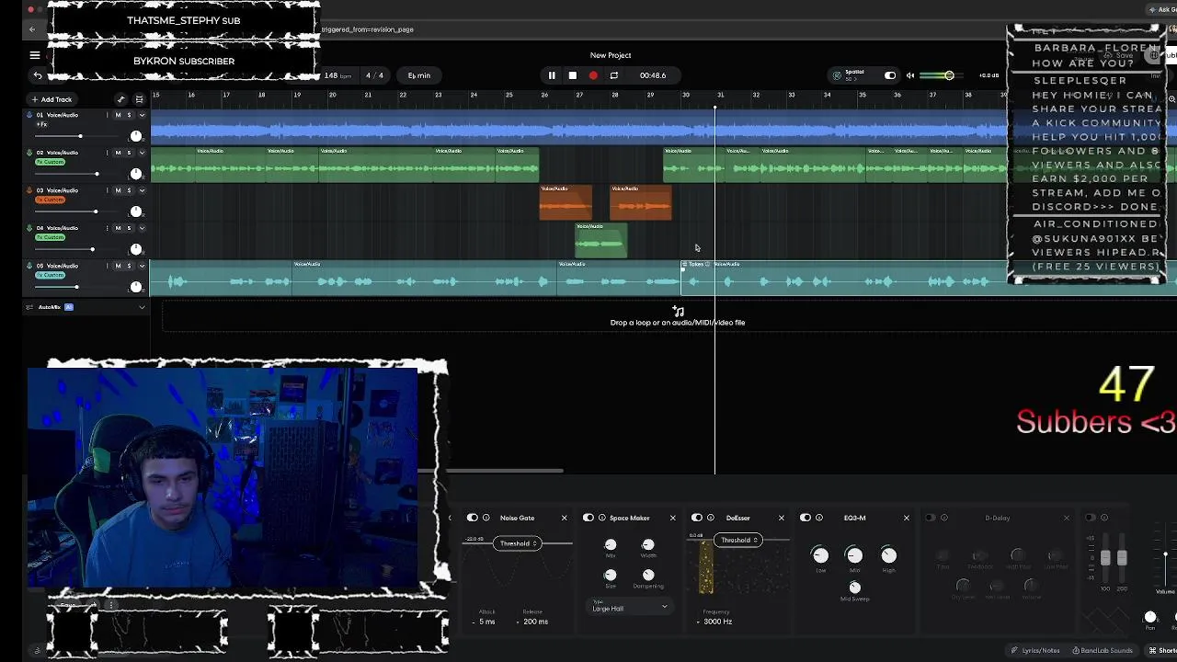
Task: Open the Space Maker Large Hall type dropdown
Action: [631, 607]
